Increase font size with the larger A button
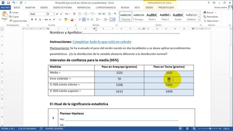Image resolution: width=233 pixels, height=131 pixels. tap(57, 14)
